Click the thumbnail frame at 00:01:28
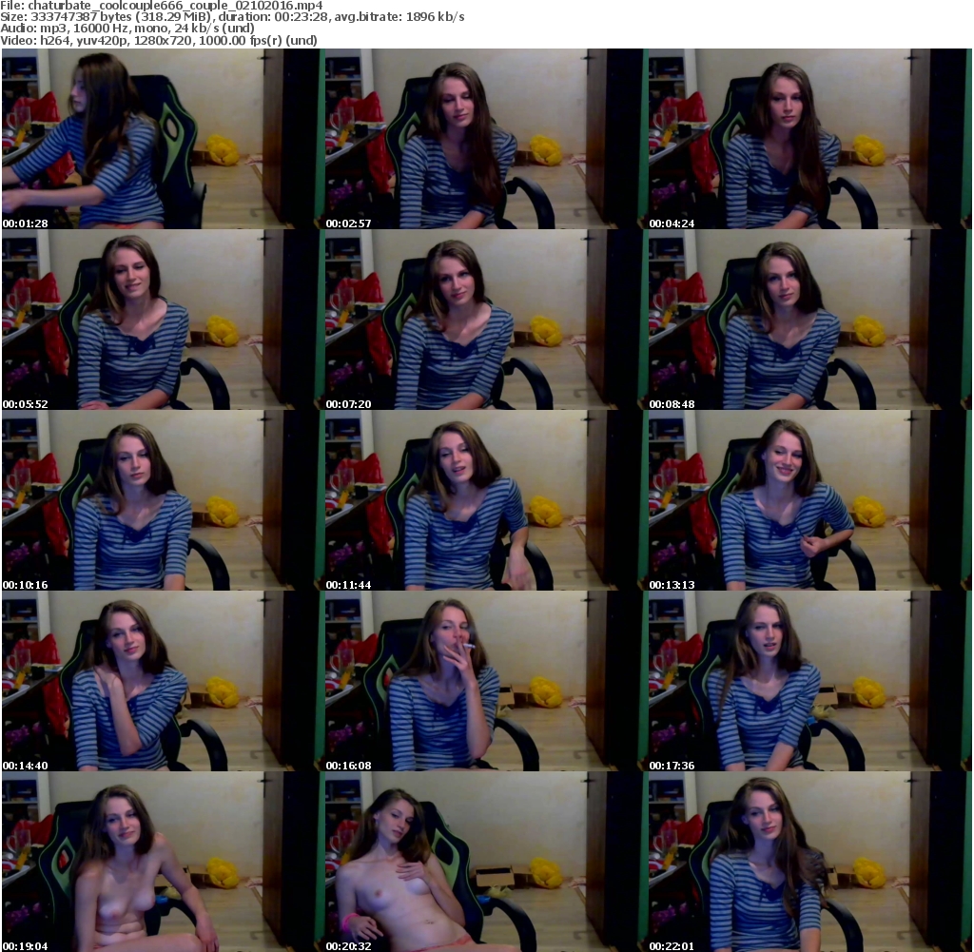Image resolution: width=974 pixels, height=952 pixels. (x=162, y=139)
